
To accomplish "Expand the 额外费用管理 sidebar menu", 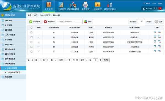I will tap(13, 59).
